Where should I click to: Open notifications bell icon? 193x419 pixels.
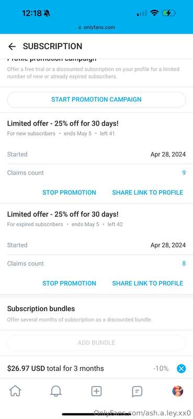coord(56,391)
